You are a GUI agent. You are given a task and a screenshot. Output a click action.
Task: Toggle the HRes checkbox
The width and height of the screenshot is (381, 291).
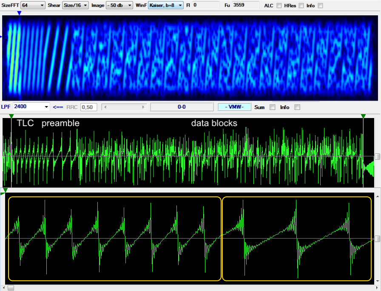pyautogui.click(x=301, y=6)
